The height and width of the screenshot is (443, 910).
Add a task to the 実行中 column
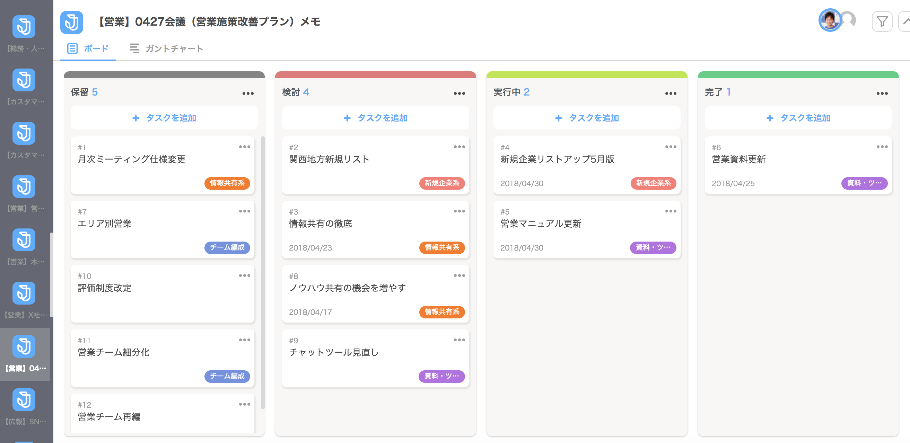pyautogui.click(x=587, y=118)
